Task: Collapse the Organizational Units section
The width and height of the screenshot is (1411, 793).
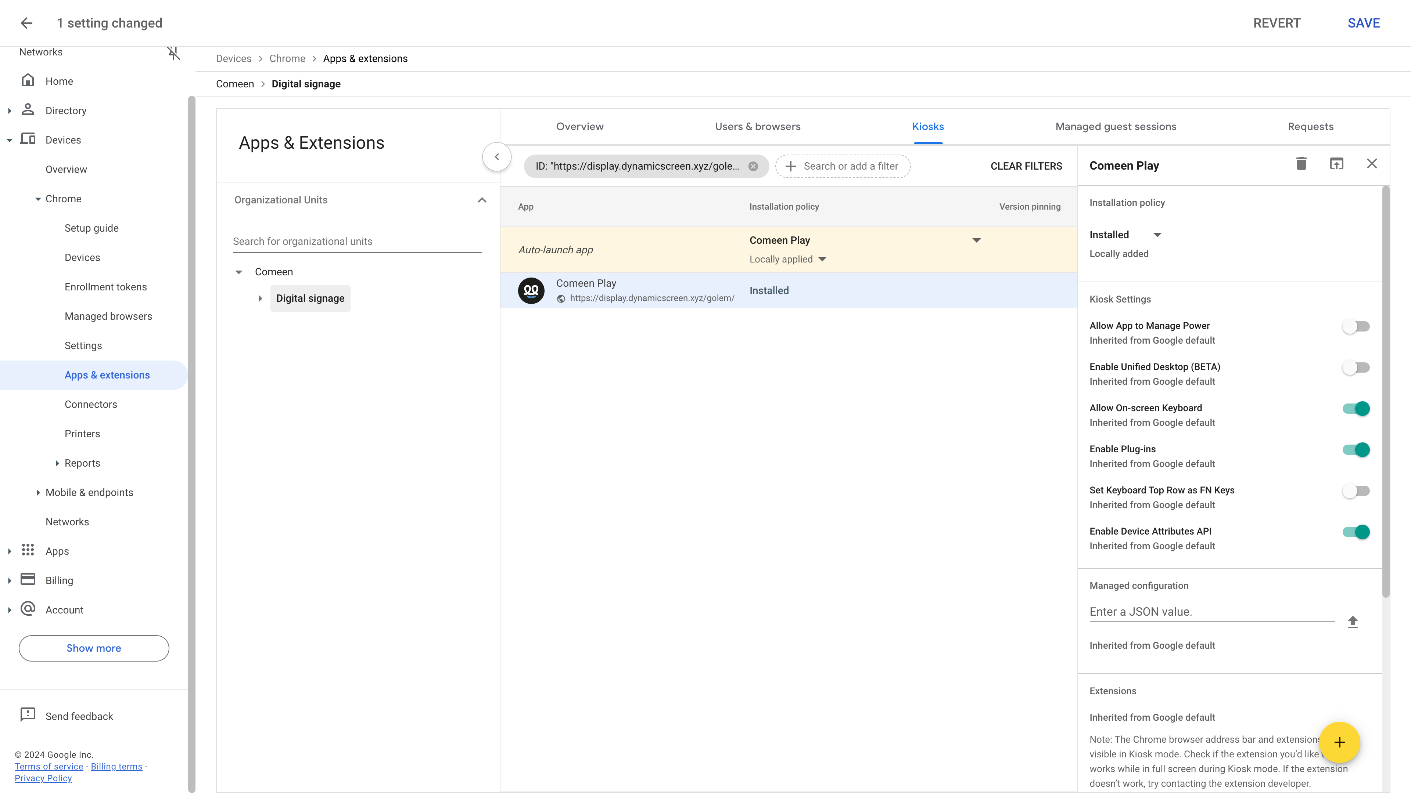Action: (482, 200)
